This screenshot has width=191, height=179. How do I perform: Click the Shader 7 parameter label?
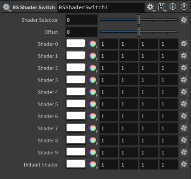[48, 128]
